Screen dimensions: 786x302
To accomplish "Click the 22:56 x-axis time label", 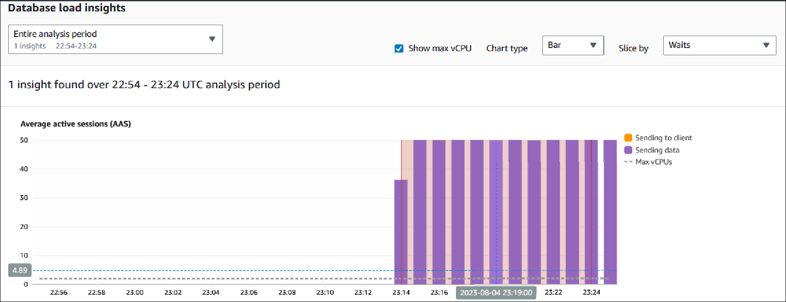I will [59, 292].
